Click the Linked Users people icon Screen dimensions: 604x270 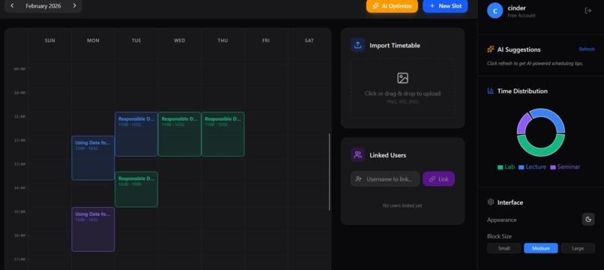(357, 155)
